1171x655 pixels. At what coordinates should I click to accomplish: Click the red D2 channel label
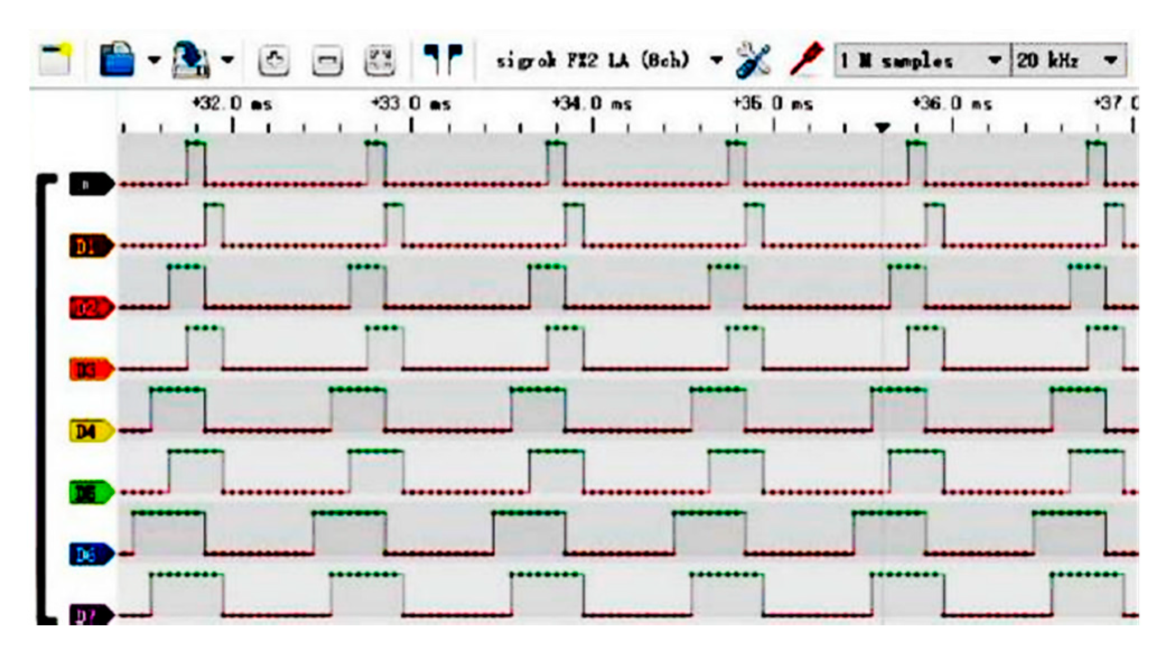pos(91,308)
